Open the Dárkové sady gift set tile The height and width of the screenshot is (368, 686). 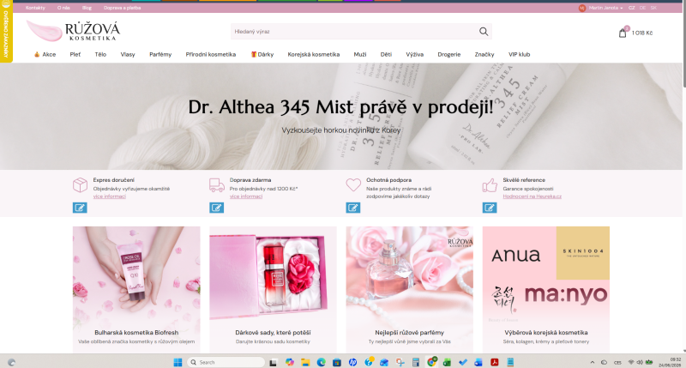pos(273,290)
